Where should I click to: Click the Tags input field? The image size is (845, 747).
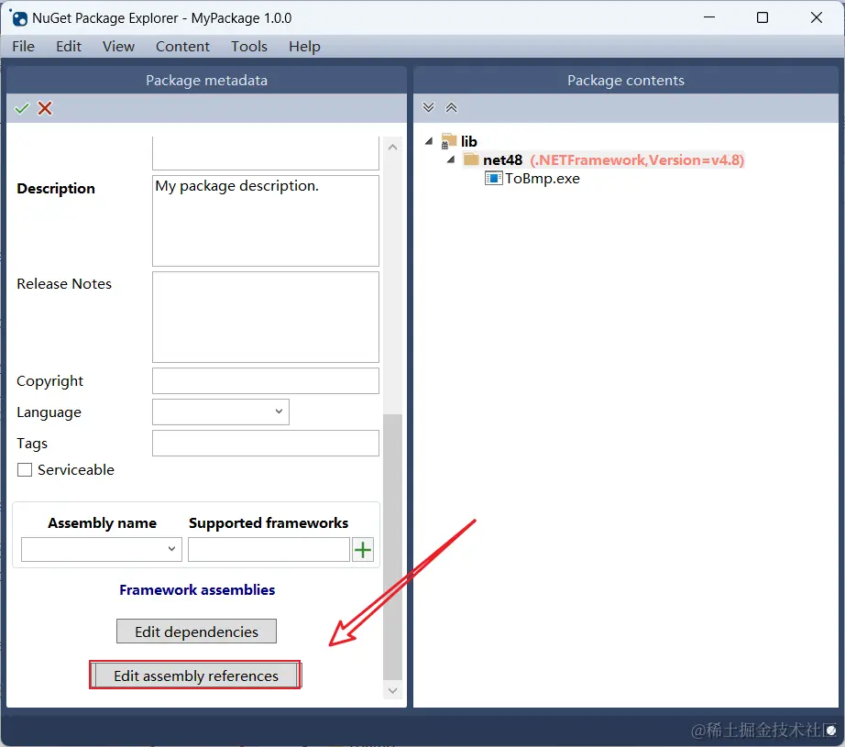pos(266,443)
